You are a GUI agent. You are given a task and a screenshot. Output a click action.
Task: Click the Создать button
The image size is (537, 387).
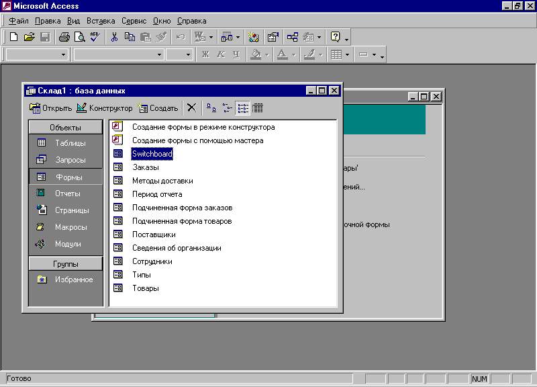pyautogui.click(x=158, y=108)
